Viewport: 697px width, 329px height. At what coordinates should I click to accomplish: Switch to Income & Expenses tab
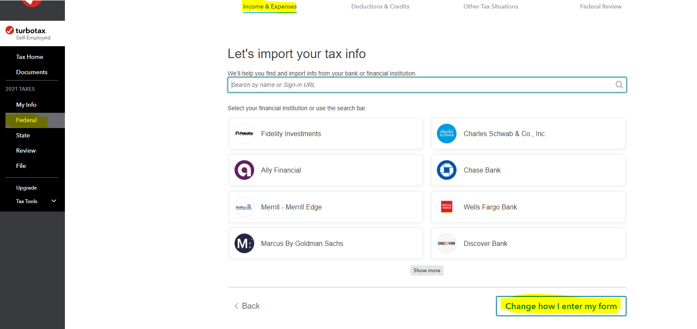click(270, 6)
